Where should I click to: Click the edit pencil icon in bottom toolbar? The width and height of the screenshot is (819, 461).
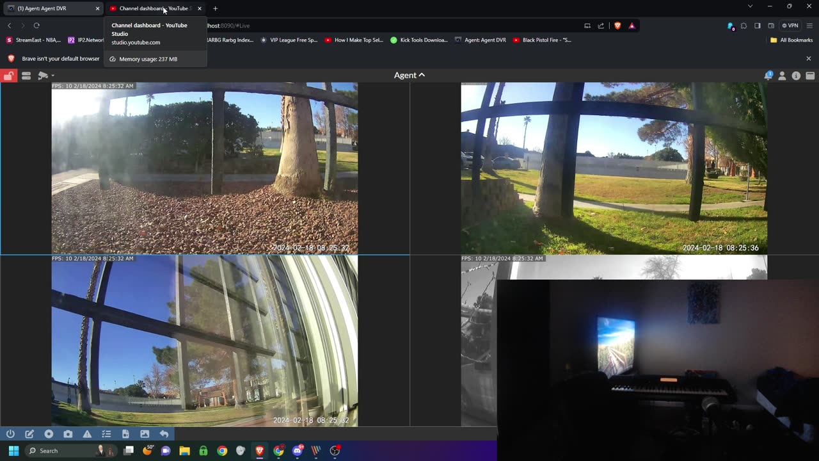click(29, 434)
